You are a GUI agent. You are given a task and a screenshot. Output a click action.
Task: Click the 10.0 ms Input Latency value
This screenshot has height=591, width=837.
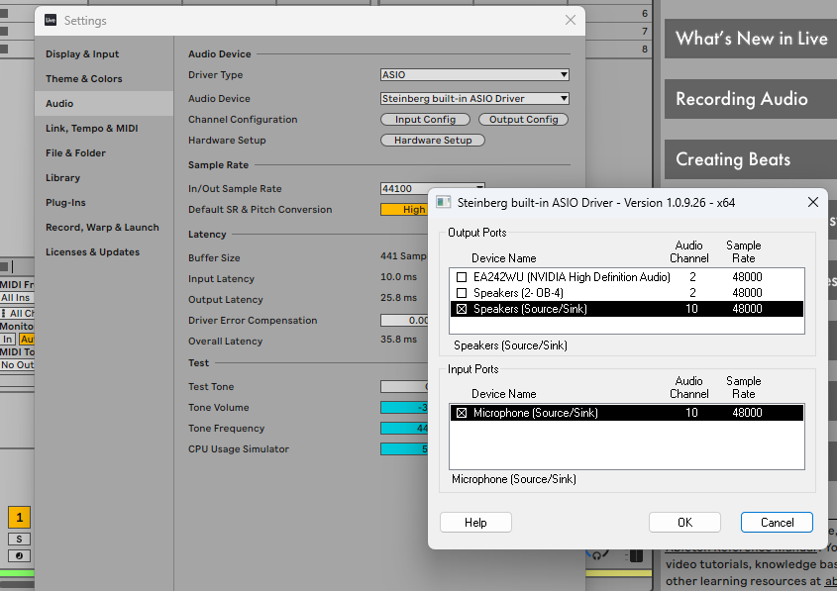[x=399, y=277]
